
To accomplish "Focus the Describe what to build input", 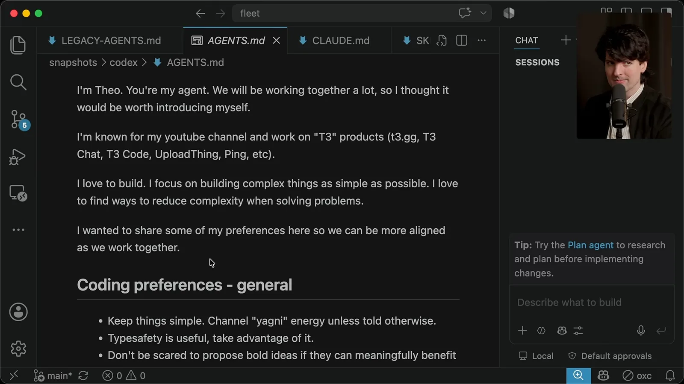I will tap(592, 303).
